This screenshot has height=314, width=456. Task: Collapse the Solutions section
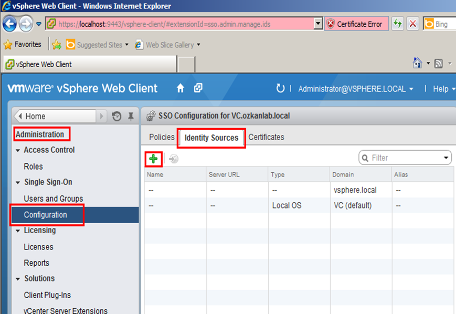[18, 279]
